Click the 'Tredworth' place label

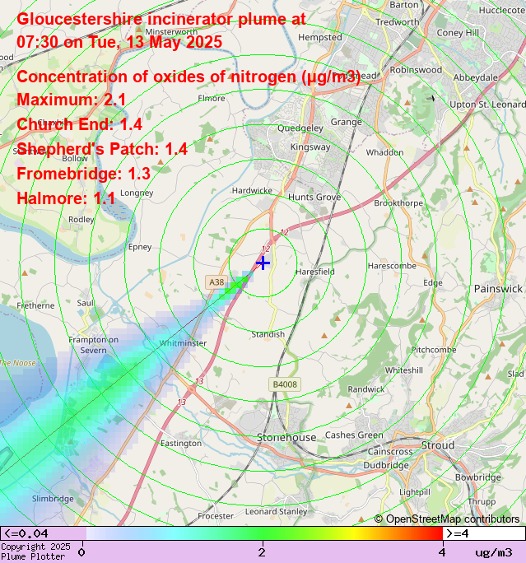click(x=398, y=22)
